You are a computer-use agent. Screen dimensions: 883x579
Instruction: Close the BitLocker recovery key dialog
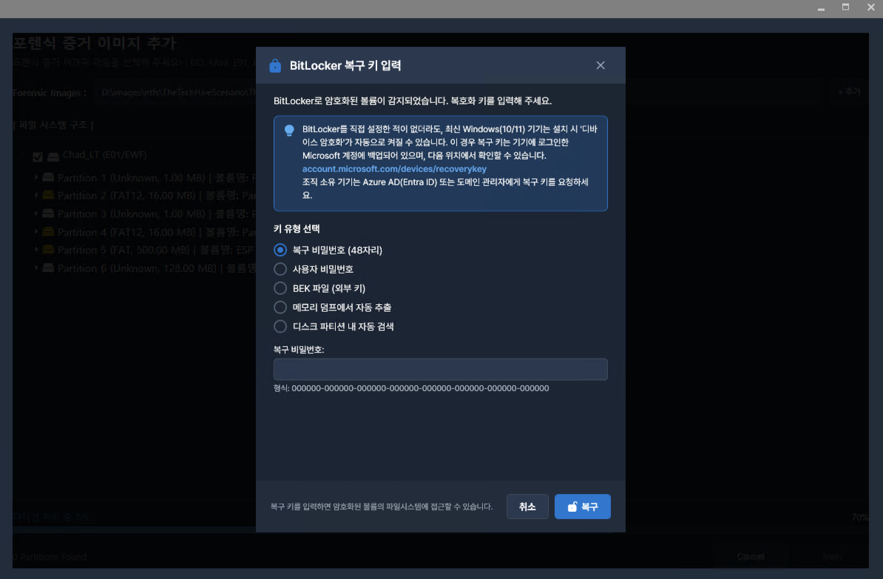click(600, 65)
